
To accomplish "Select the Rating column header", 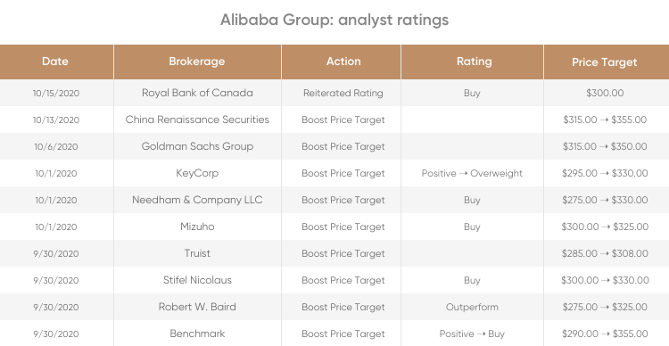I will (472, 62).
